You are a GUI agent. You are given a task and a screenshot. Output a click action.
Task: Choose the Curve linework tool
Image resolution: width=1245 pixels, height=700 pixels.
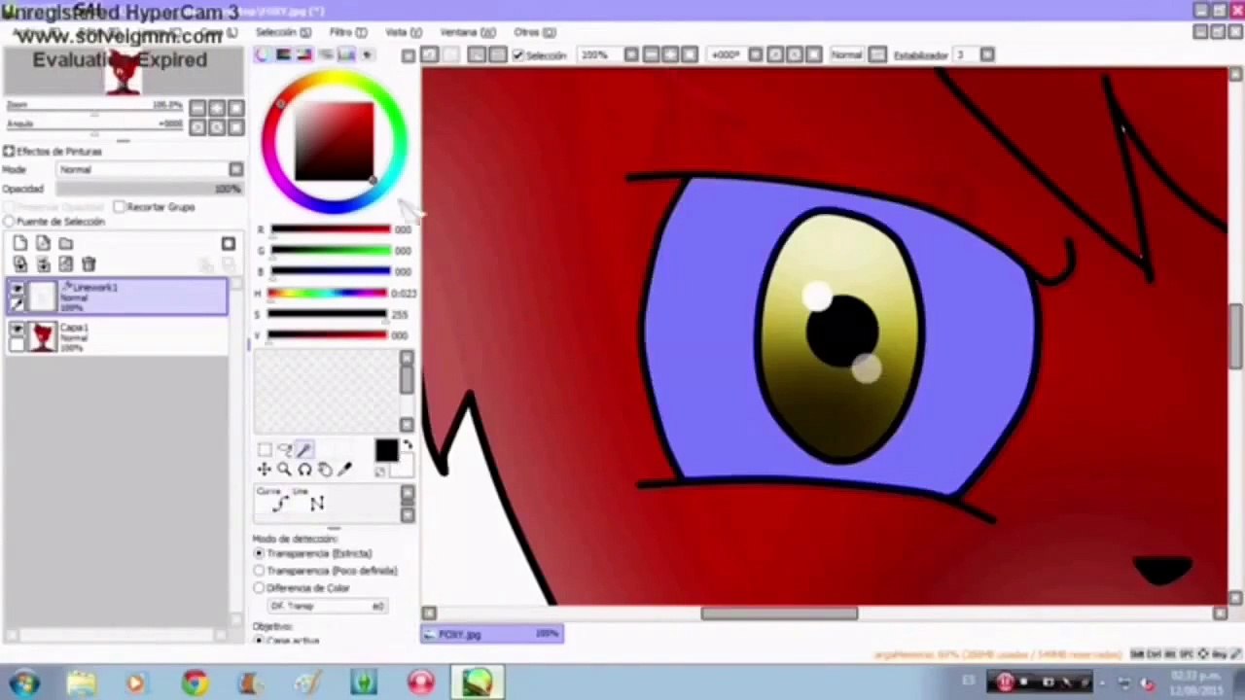(x=280, y=503)
